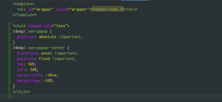This screenshot has height=102, width=222.
Task: Click the green change marker in gutter
Action: coord(9,61)
